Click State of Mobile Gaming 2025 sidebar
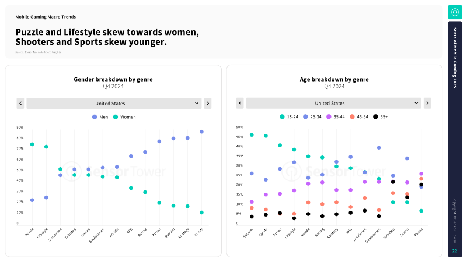 [x=455, y=139]
